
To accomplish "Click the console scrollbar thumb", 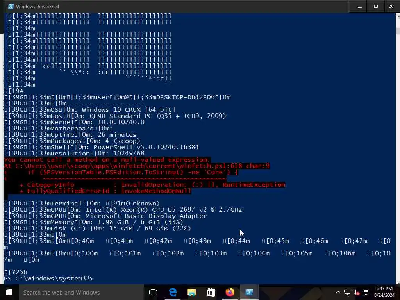I will (x=398, y=30).
